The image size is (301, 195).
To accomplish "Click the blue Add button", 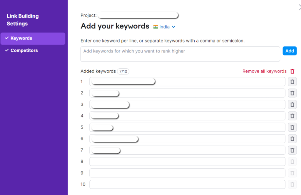I will click(290, 51).
